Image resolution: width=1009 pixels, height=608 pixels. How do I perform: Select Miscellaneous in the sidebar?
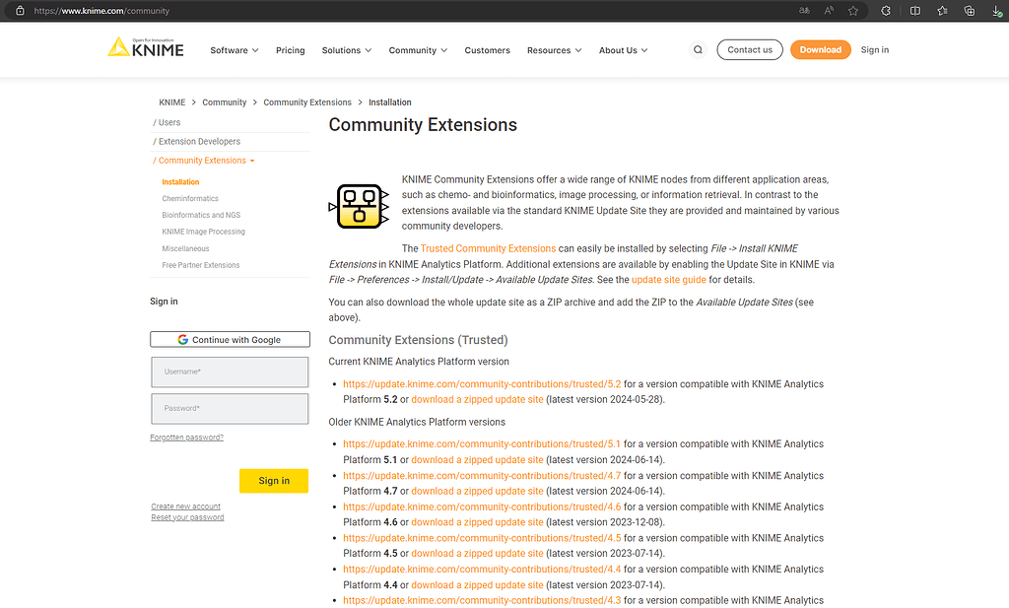click(185, 248)
